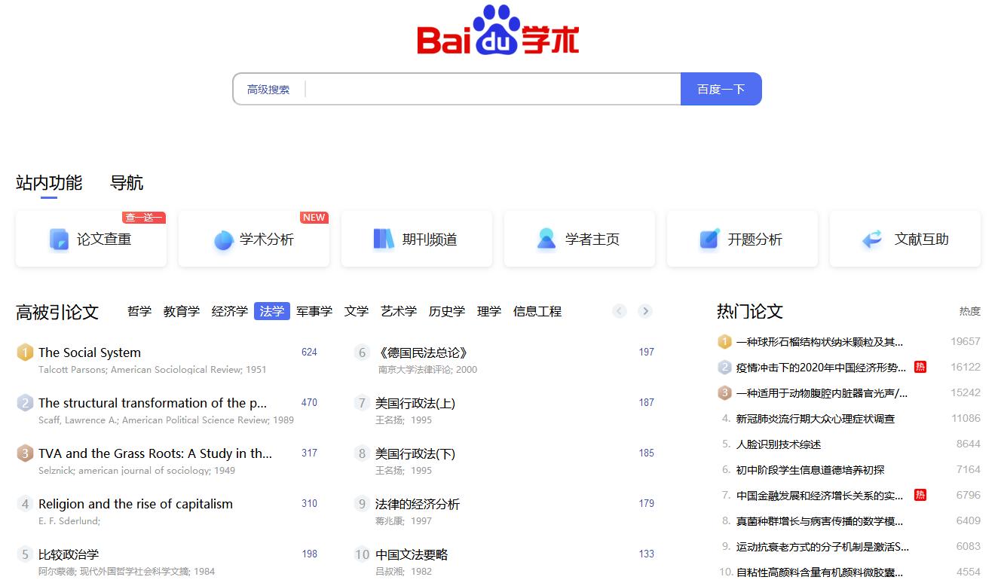Open the 高级搜索 advanced search panel
Viewport: 1001px width, 586px height.
pyautogui.click(x=268, y=89)
